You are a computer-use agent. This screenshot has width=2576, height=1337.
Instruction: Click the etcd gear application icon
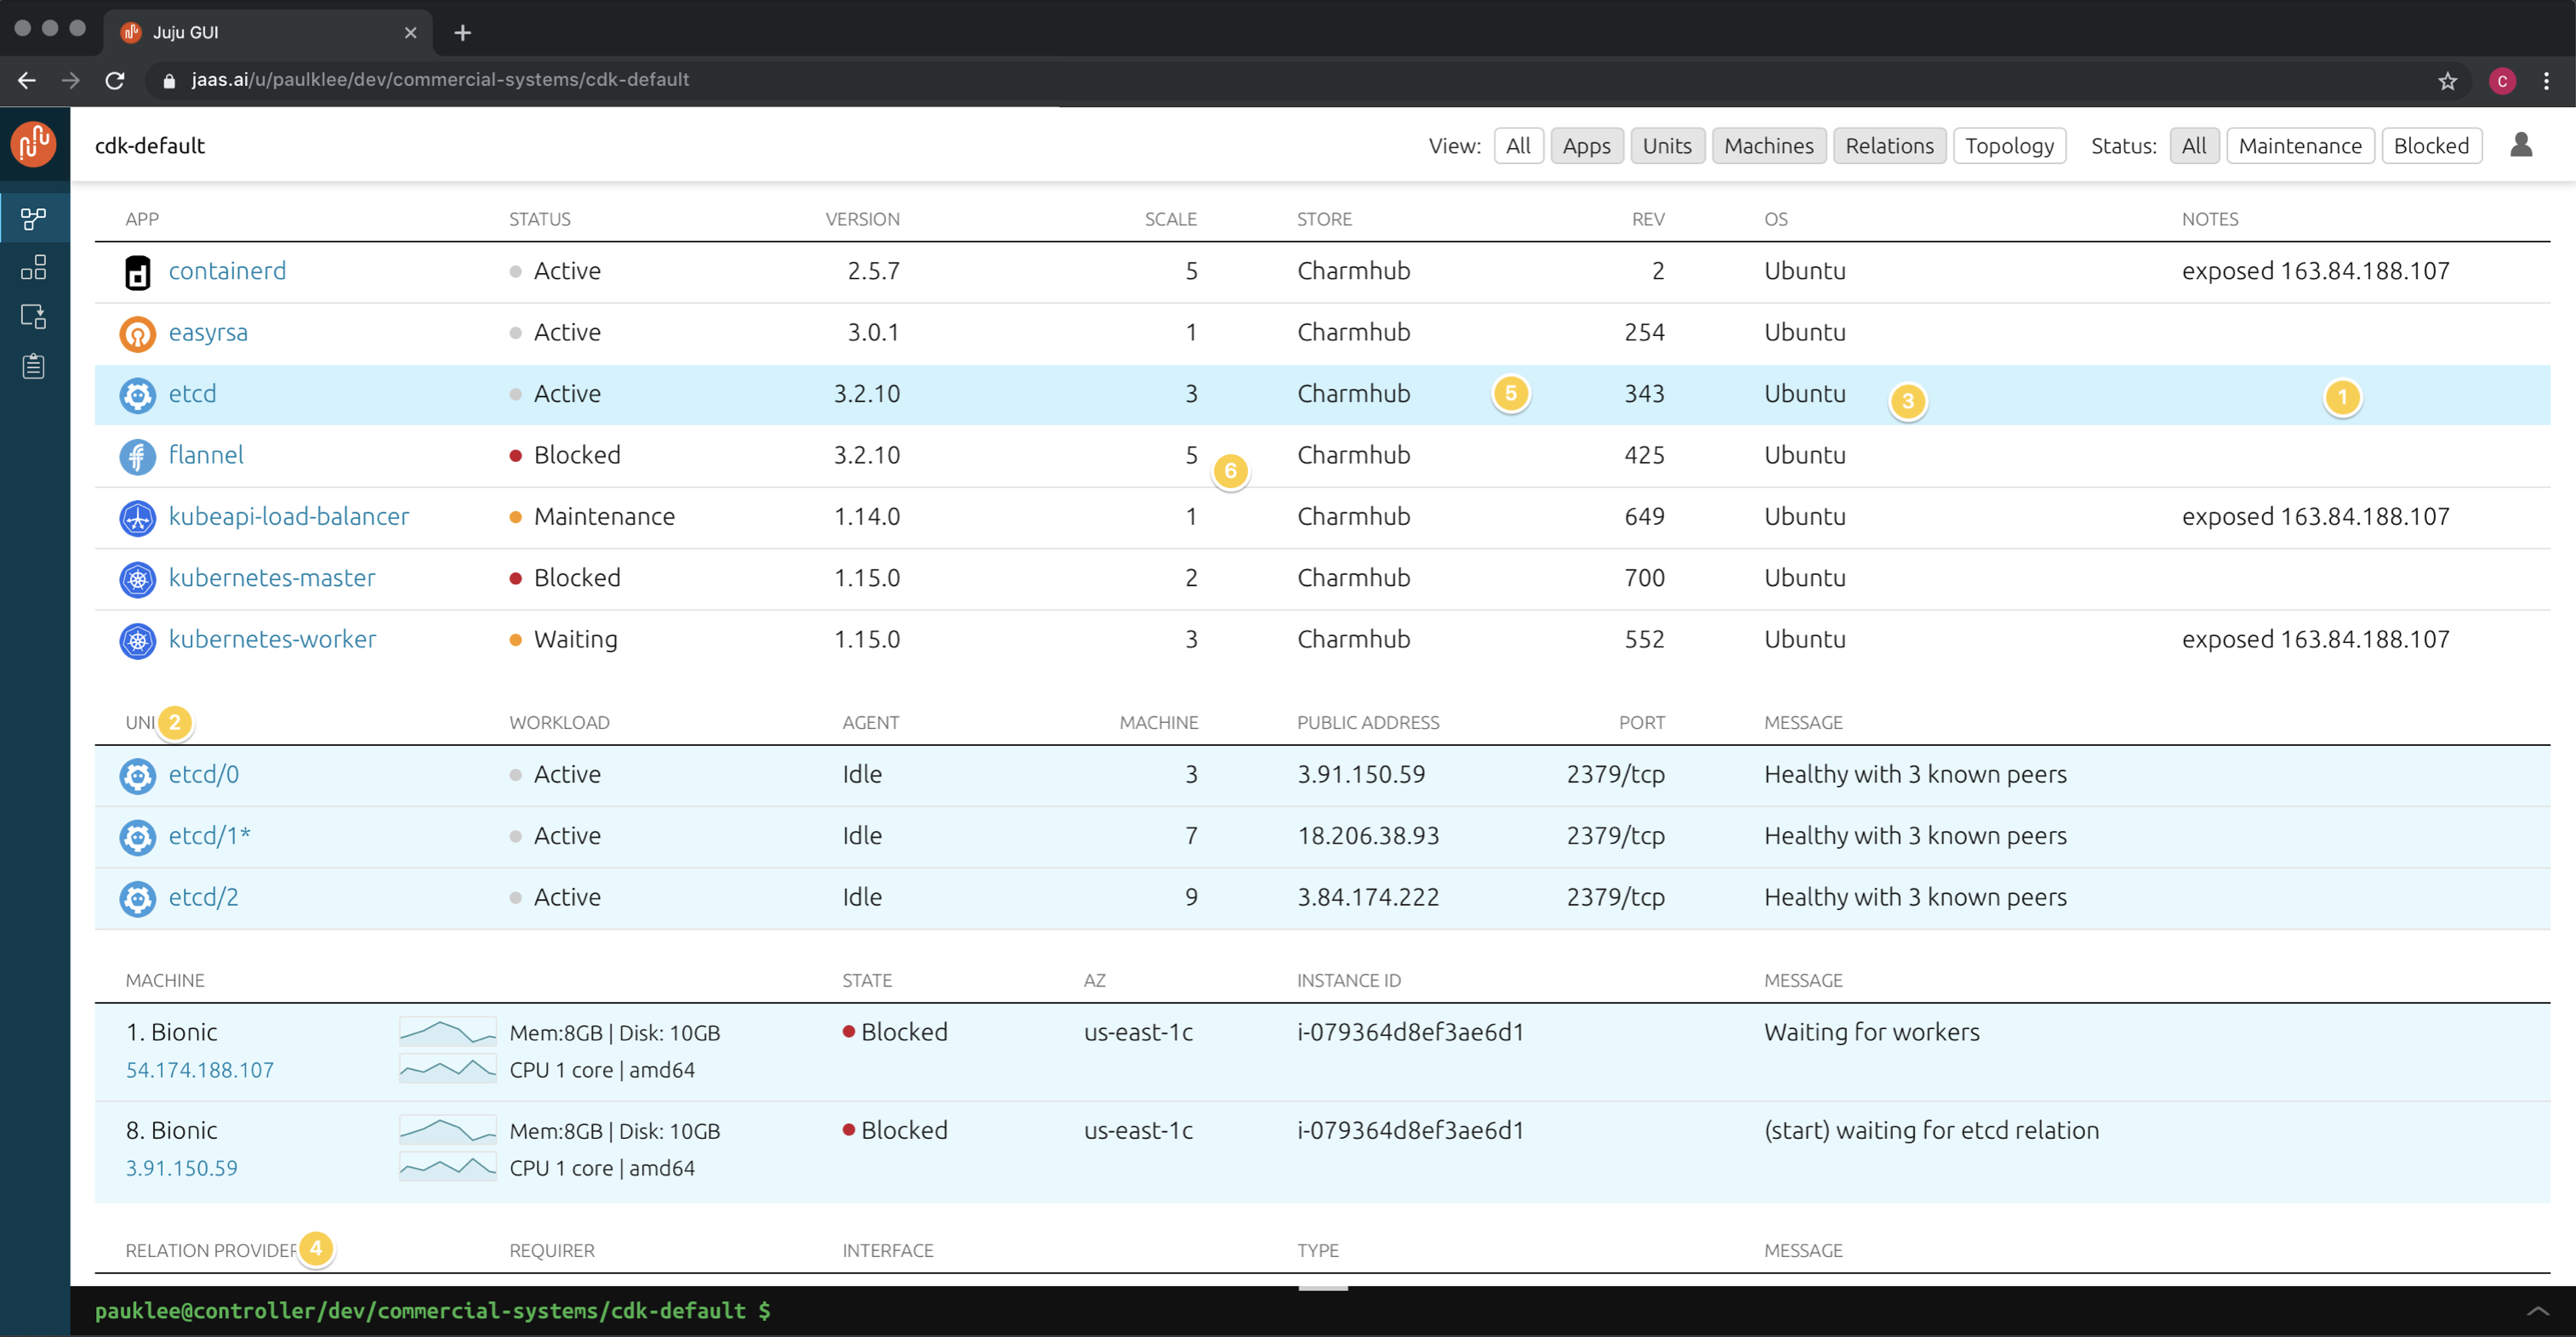click(137, 395)
